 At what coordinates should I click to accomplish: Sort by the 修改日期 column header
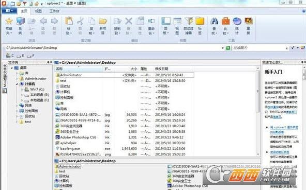pyautogui.click(x=173, y=69)
